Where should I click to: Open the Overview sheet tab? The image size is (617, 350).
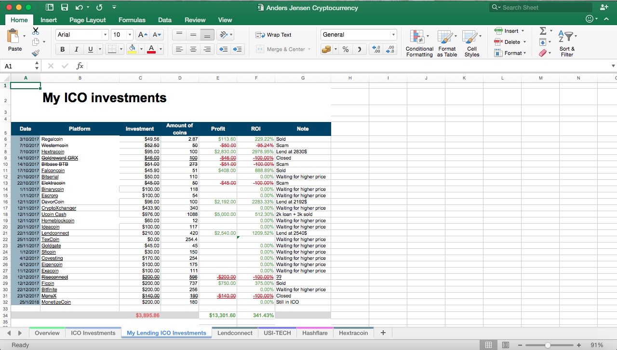(x=47, y=333)
